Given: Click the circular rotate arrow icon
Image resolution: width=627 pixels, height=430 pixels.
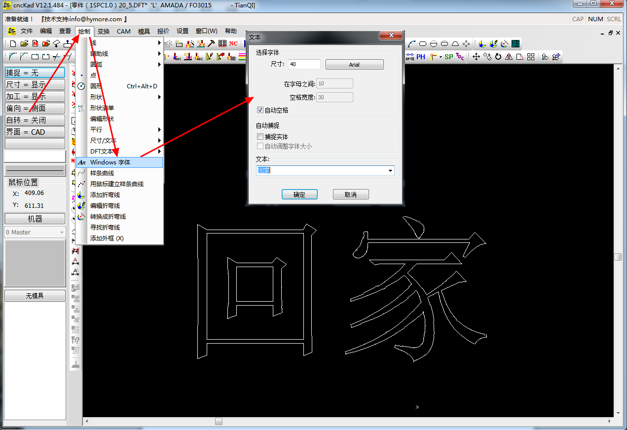Looking at the screenshot, I should pos(498,57).
